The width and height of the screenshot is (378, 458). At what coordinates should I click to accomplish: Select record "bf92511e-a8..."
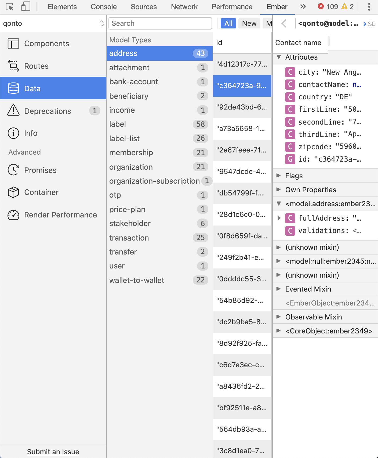click(x=242, y=408)
